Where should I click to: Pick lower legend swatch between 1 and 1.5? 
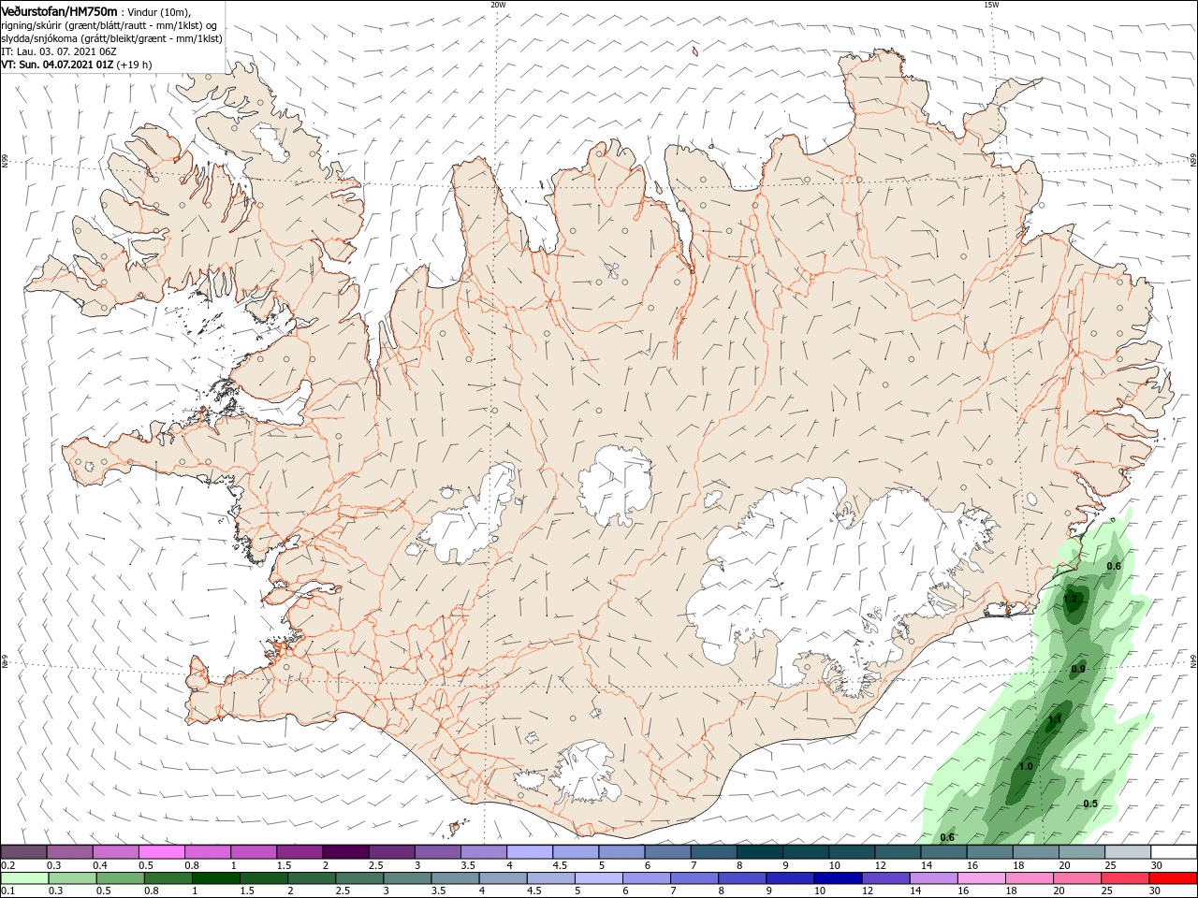pyautogui.click(x=216, y=878)
